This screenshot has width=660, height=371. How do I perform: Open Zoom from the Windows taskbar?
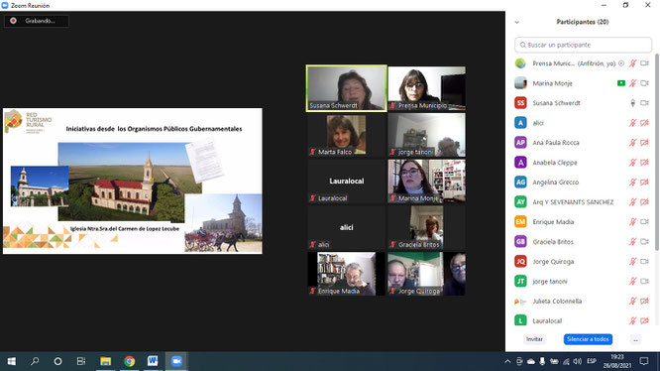point(176,361)
